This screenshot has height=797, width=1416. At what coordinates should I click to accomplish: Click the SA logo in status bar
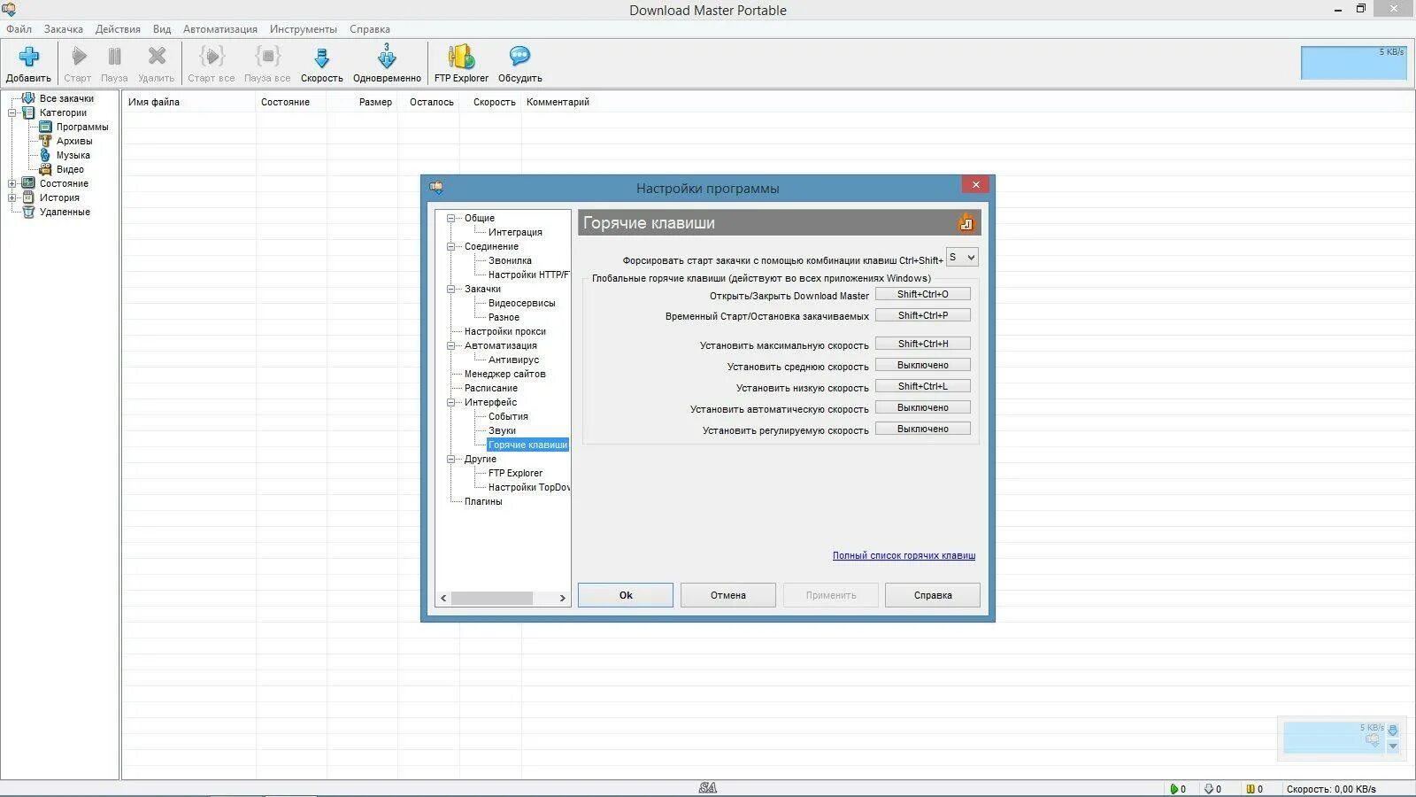pos(707,788)
